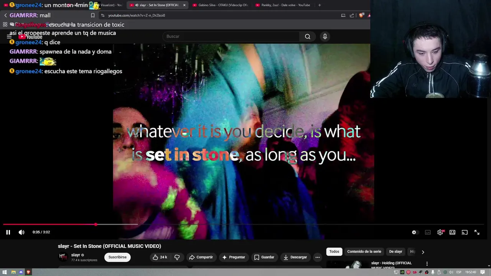
Task: Open Brave browser taskbar icon
Action: [28, 272]
